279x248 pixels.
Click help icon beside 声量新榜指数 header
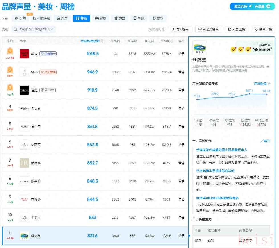[x=102, y=41]
